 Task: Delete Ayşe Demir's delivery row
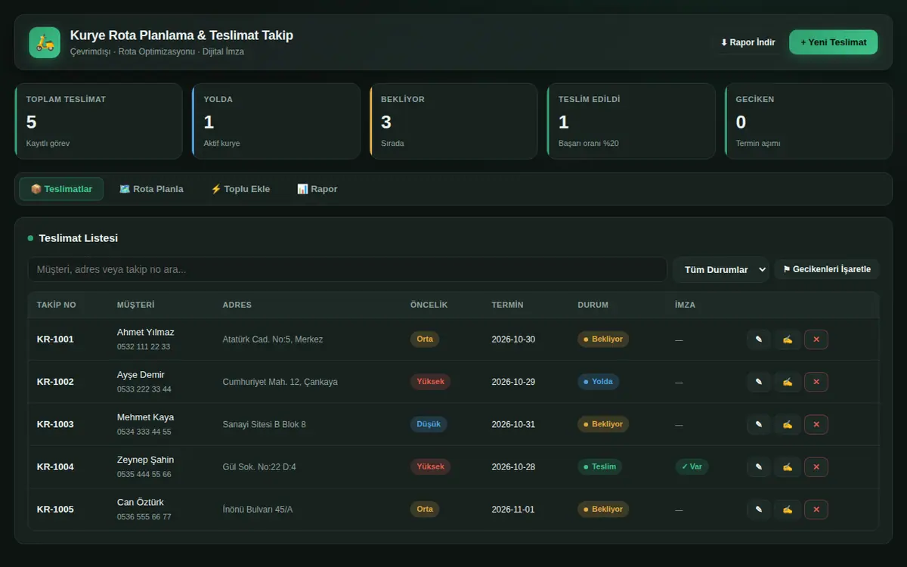click(816, 382)
